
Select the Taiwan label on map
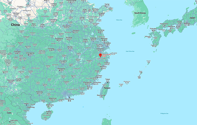pyautogui.click(x=107, y=88)
